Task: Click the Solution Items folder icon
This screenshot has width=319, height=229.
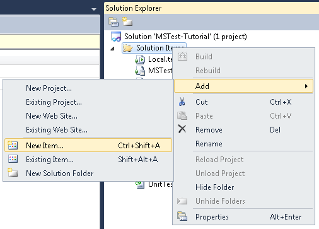Action: click(128, 48)
